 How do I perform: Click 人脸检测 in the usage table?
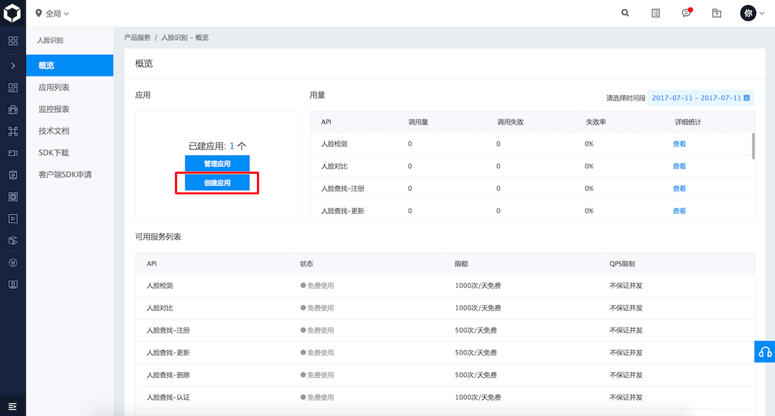(335, 144)
